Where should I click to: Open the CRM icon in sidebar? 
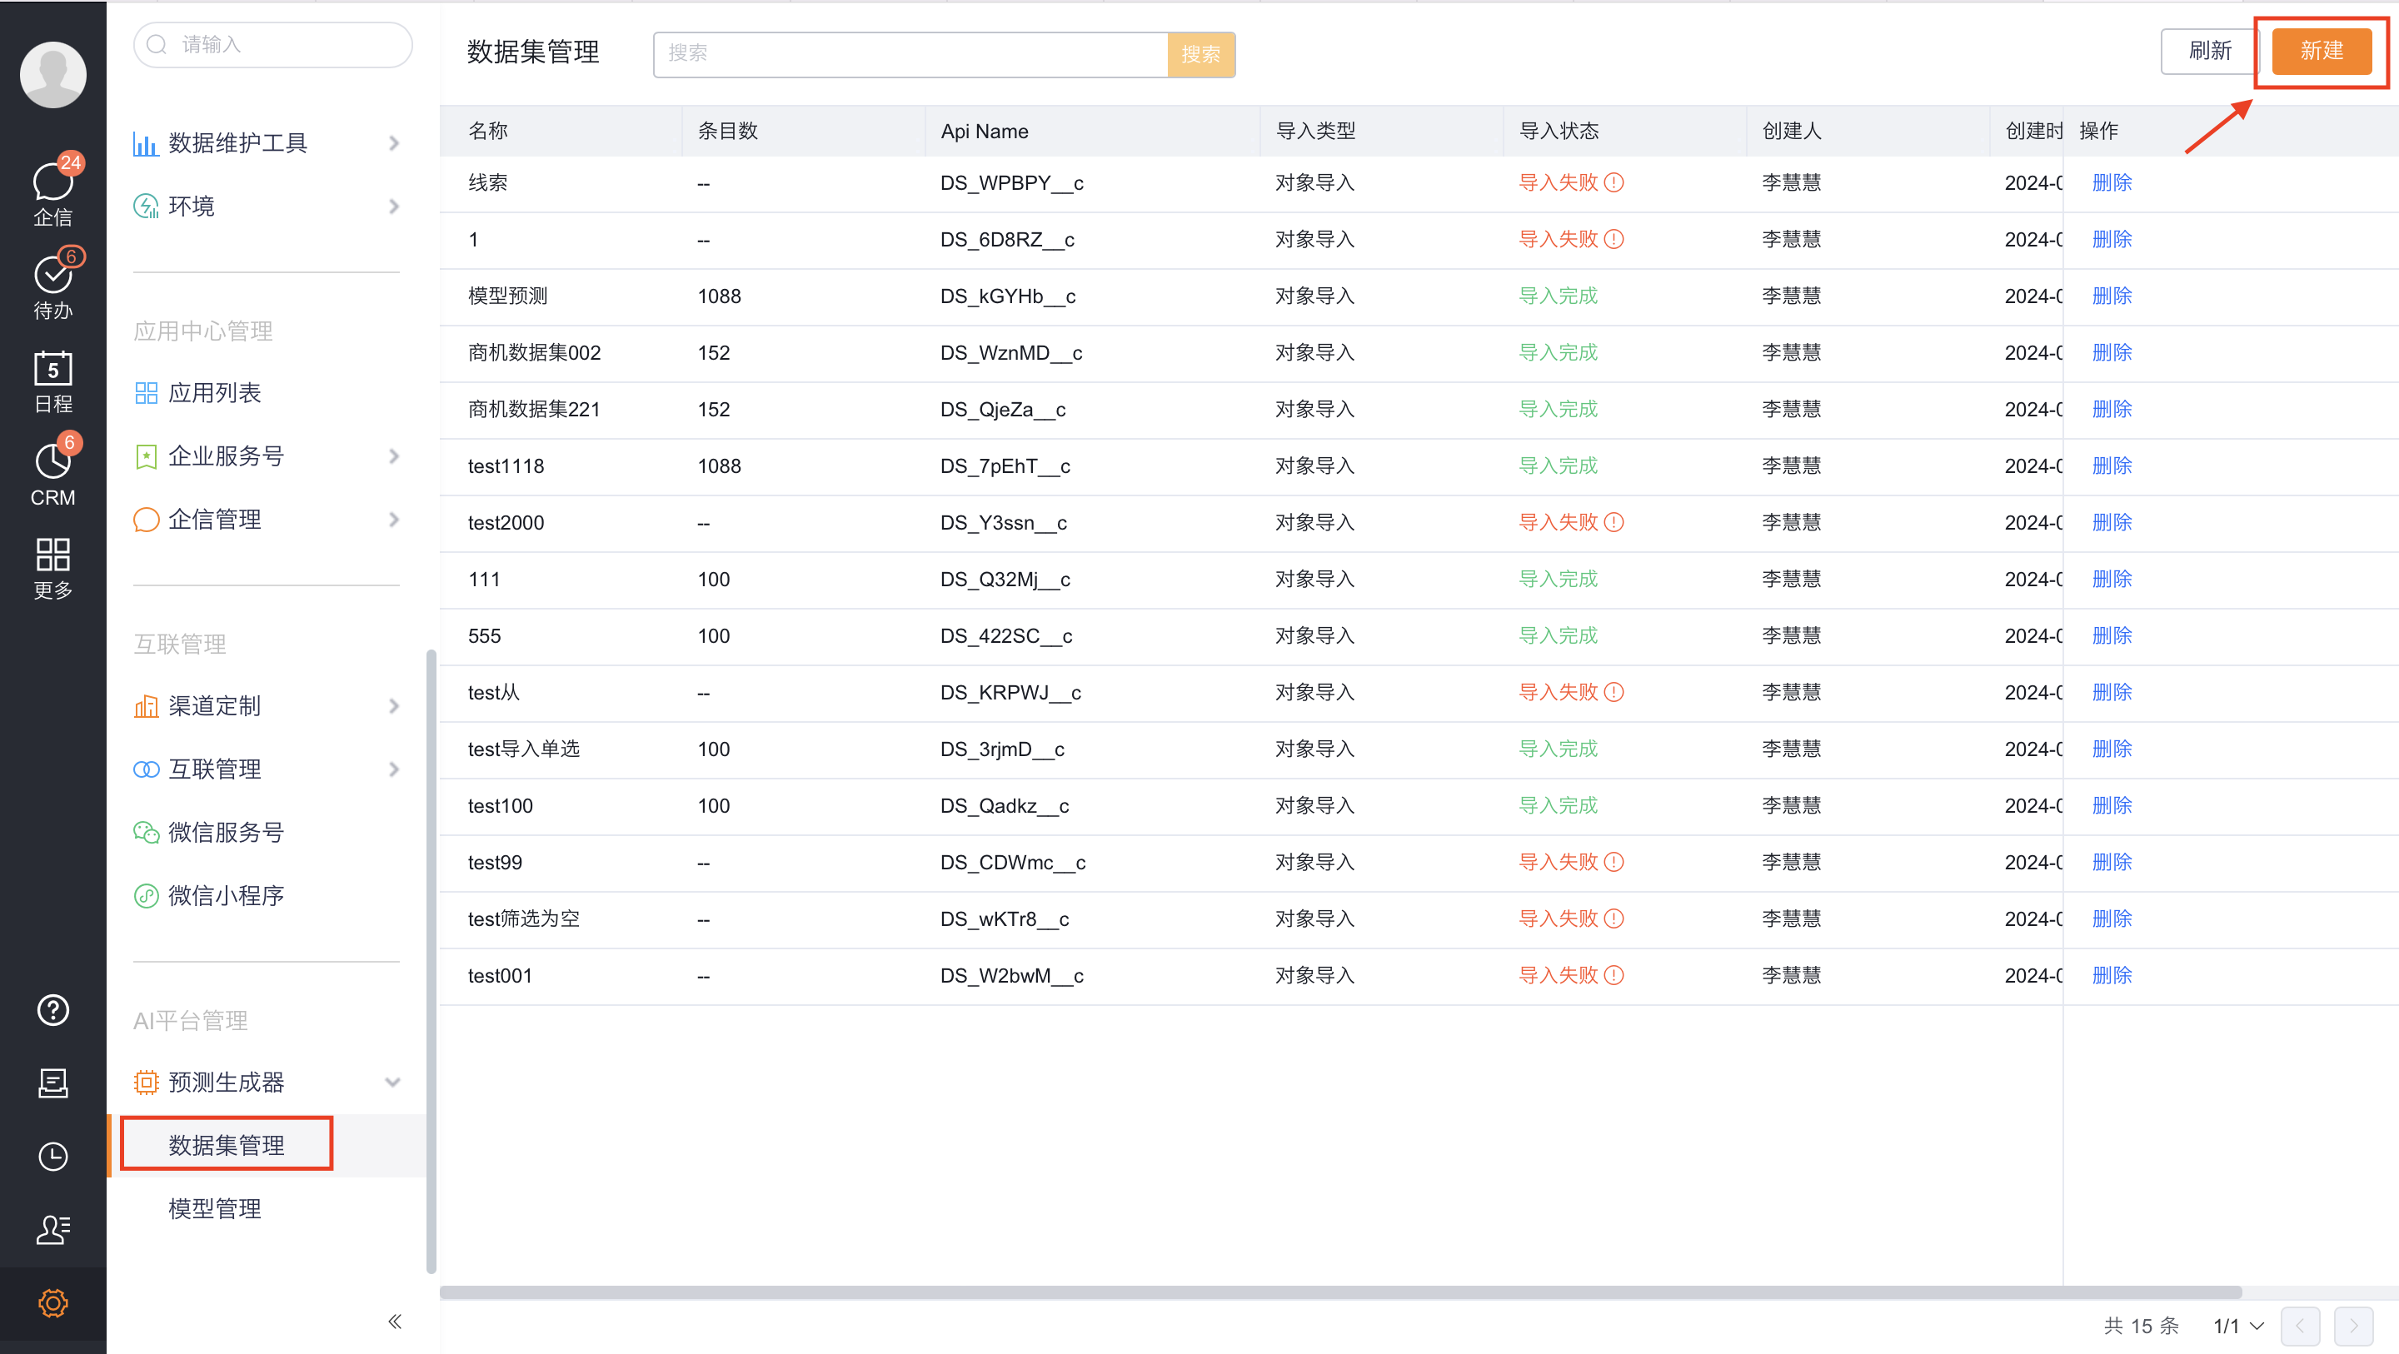[x=53, y=473]
